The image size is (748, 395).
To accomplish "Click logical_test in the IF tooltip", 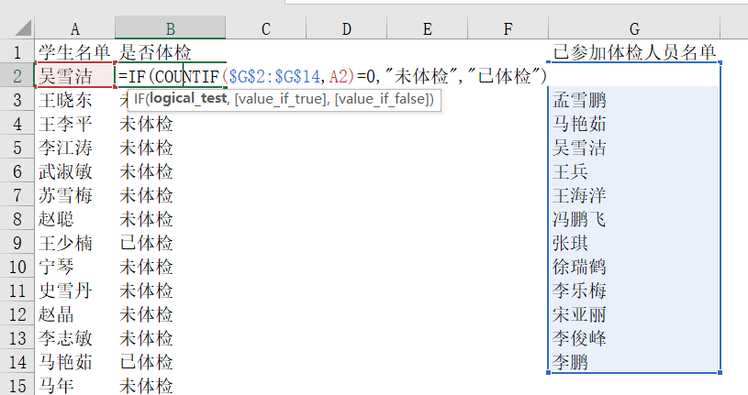I will click(x=187, y=99).
